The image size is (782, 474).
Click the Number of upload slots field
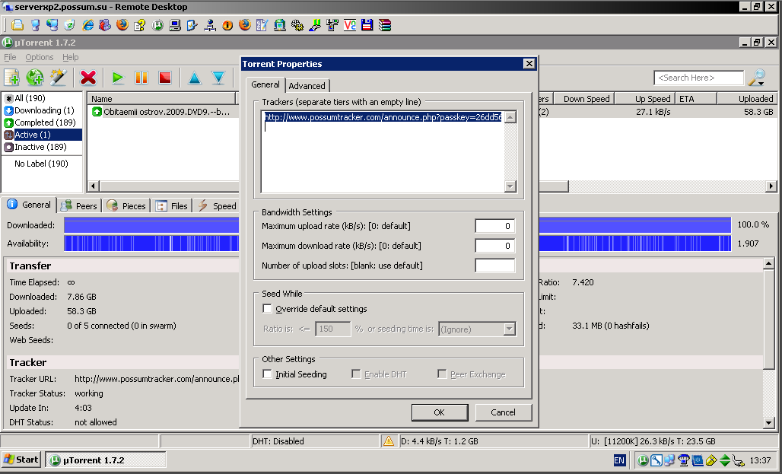pos(494,266)
